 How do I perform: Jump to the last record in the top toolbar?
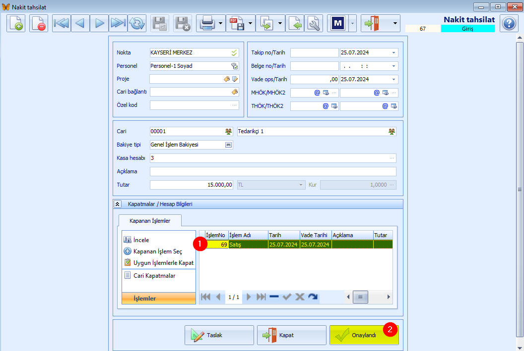pos(118,23)
